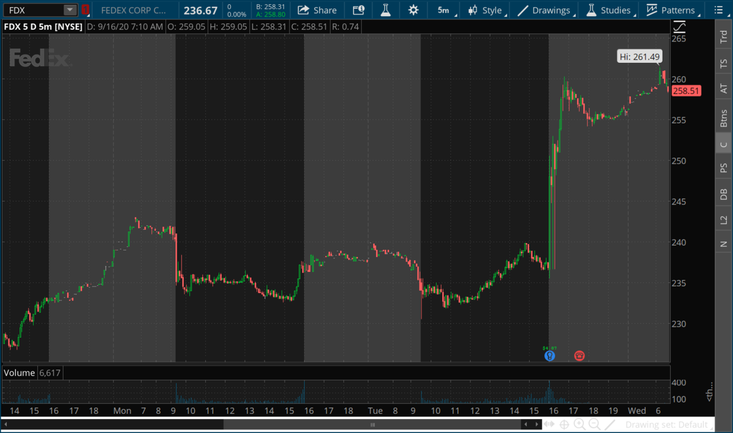Toggle the price scale curve icon
Viewport: 733px width, 433px height.
(x=679, y=27)
